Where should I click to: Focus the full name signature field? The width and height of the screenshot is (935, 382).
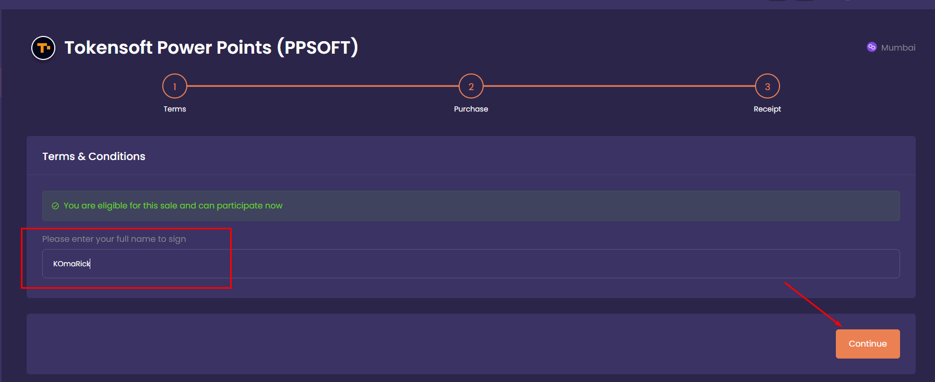click(470, 264)
